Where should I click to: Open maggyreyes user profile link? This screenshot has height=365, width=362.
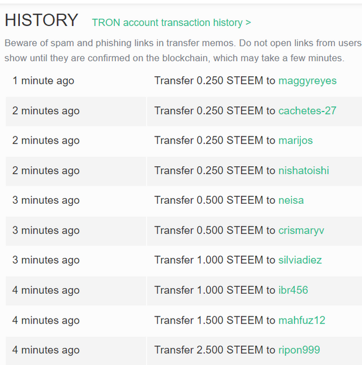click(307, 81)
